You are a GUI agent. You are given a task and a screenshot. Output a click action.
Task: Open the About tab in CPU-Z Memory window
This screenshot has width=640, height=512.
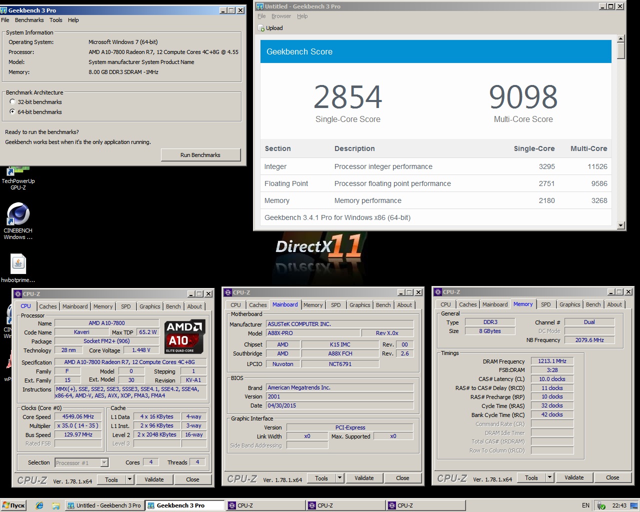pos(614,304)
